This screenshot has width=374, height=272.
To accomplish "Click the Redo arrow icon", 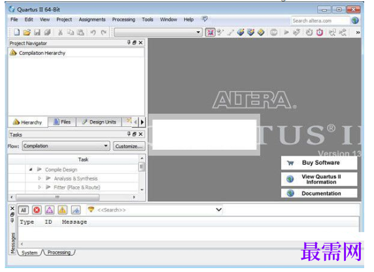I will (103, 32).
